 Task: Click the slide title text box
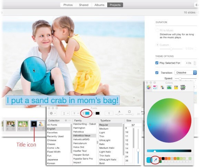coord(63,101)
